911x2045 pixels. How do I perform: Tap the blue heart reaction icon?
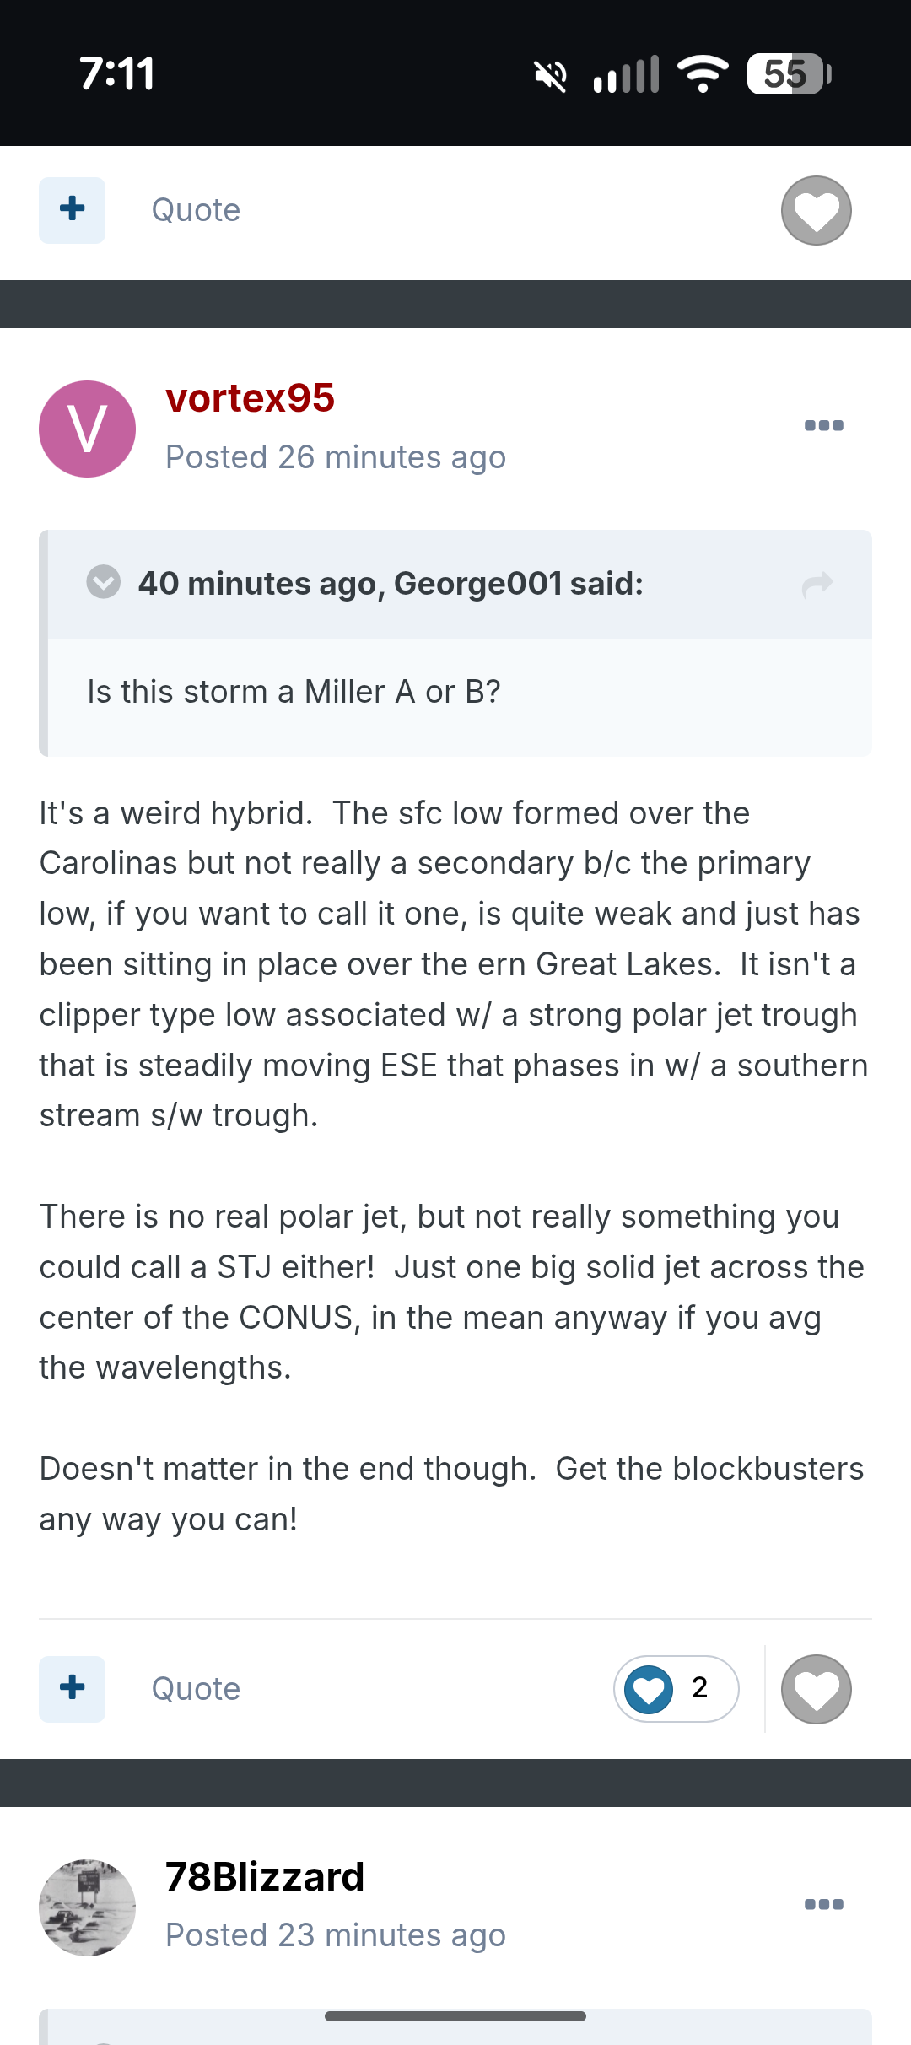(x=649, y=1690)
